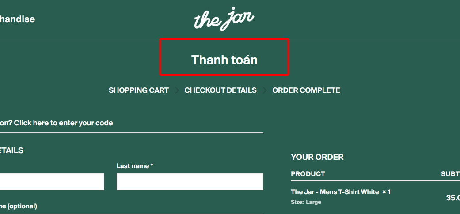
Task: Click the 35.0 subtotal price
Action: pyautogui.click(x=453, y=198)
